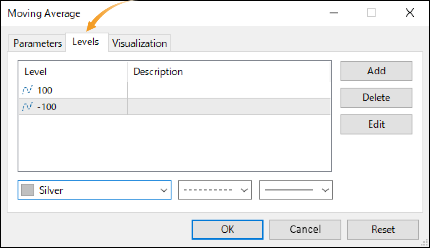
Task: Click the level icon beside 100
Action: pyautogui.click(x=27, y=90)
